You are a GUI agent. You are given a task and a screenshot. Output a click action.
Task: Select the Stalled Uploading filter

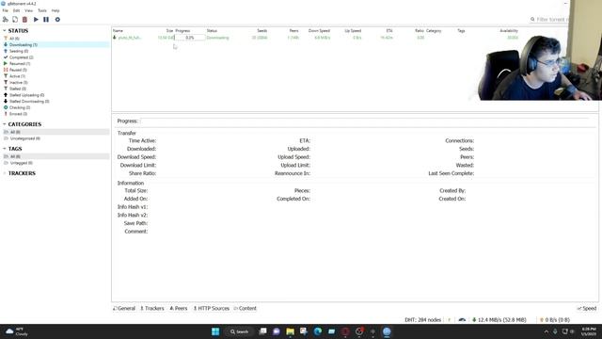pos(26,95)
